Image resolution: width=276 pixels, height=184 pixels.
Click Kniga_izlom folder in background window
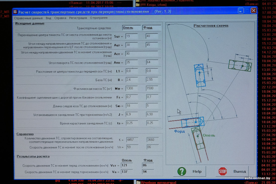[153, 5]
